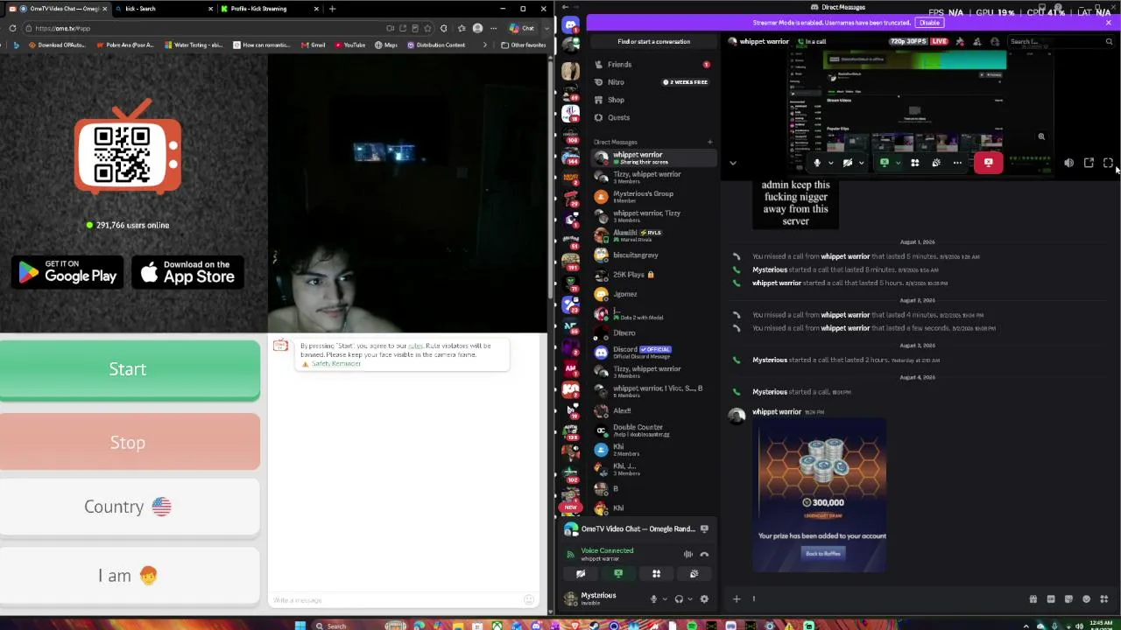Adjust stream volume speaker icon
The image size is (1121, 630).
1068,163
